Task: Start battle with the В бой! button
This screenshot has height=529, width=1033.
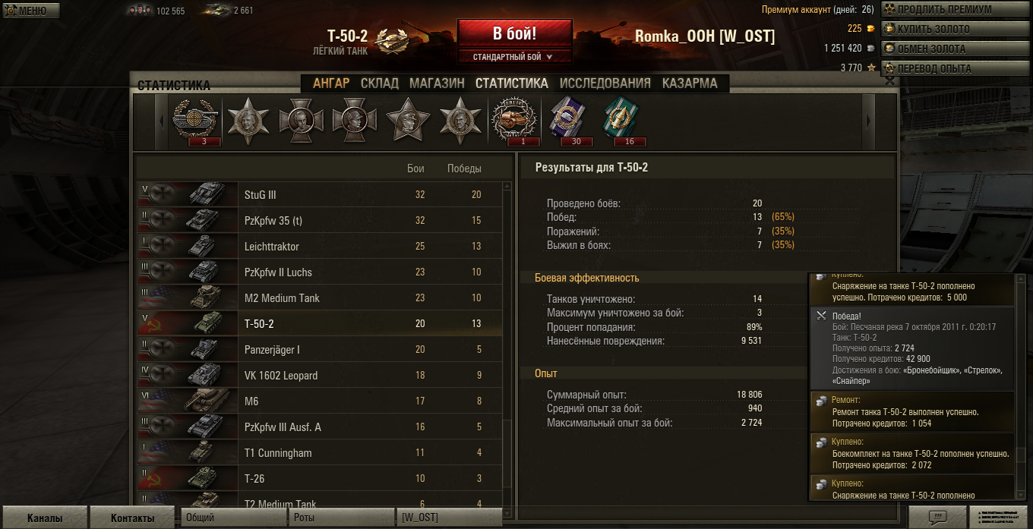Action: tap(514, 34)
